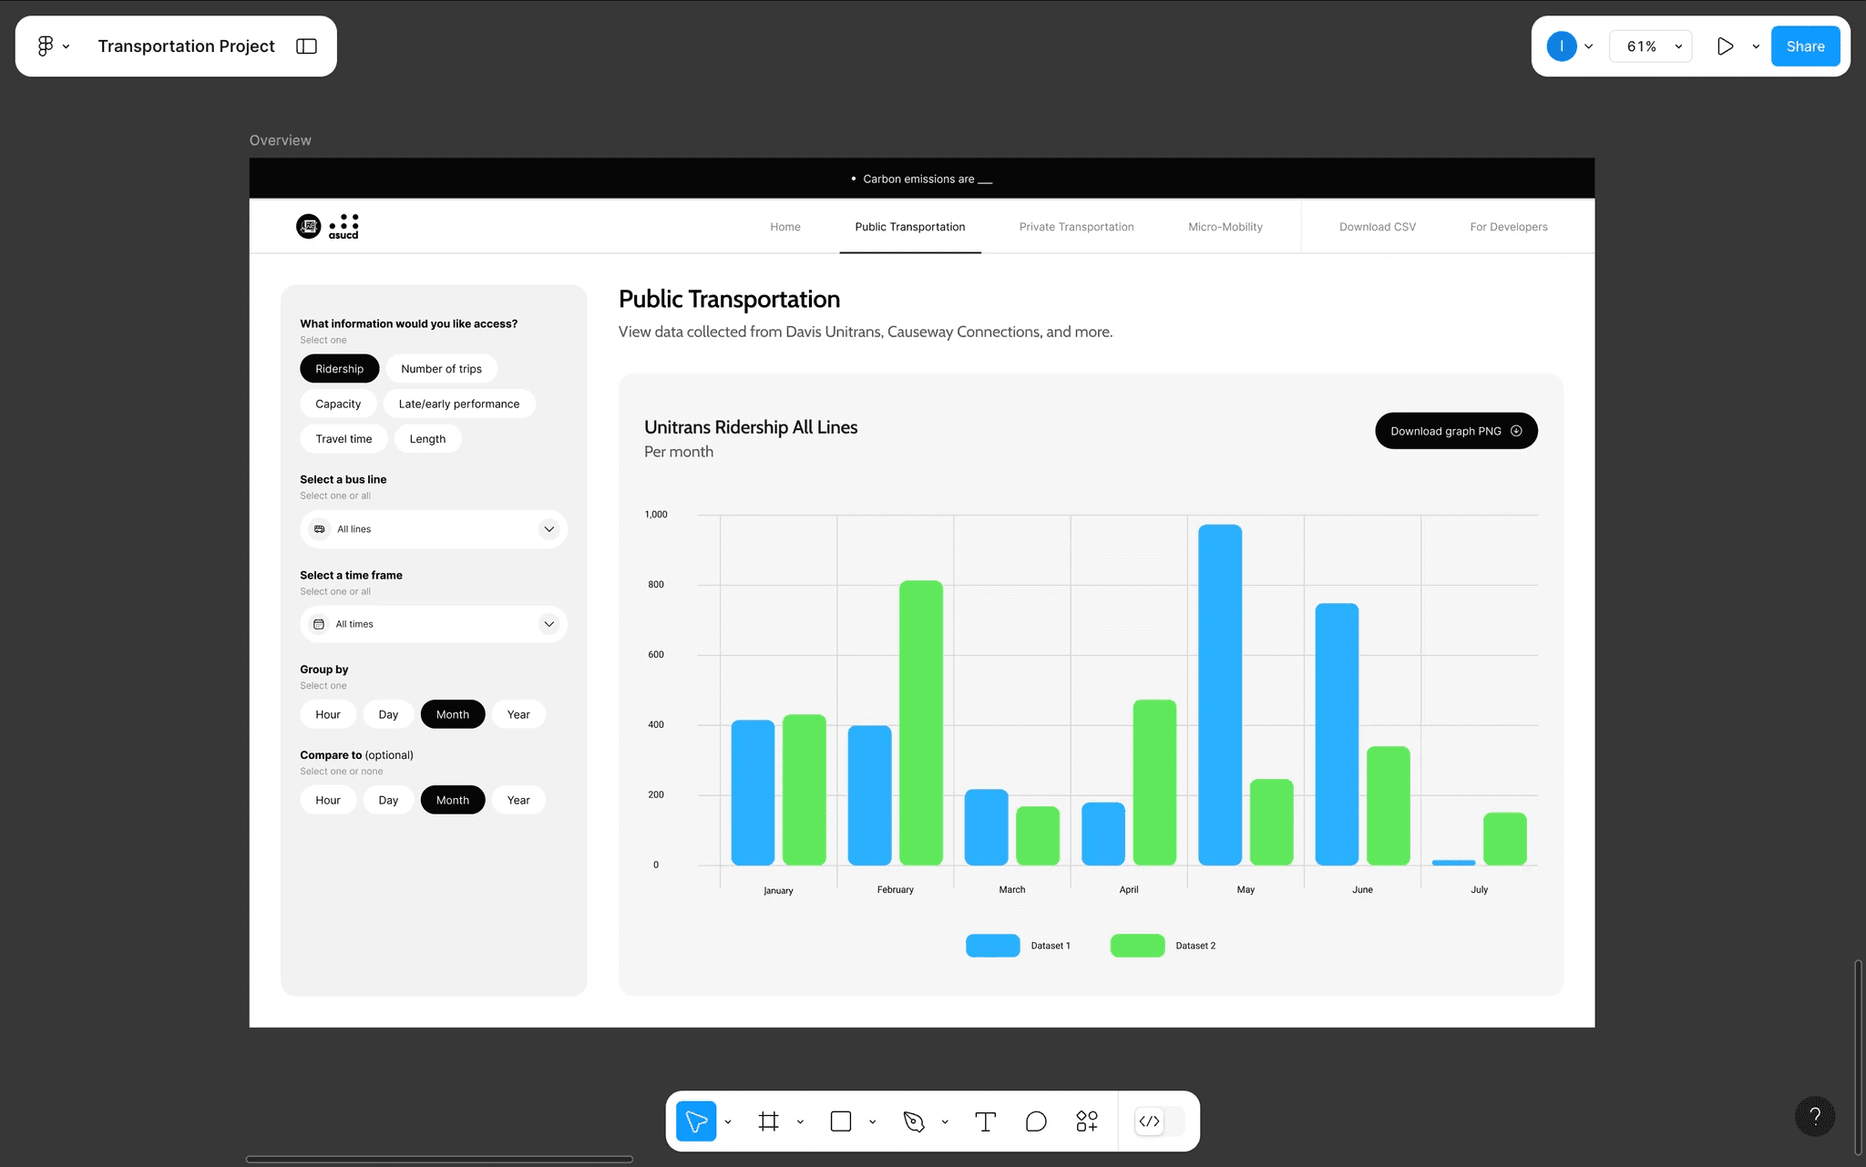Click the blue Dataset 1 legend swatch

coord(992,946)
